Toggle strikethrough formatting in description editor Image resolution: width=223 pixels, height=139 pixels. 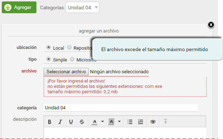pyautogui.click(x=81, y=122)
